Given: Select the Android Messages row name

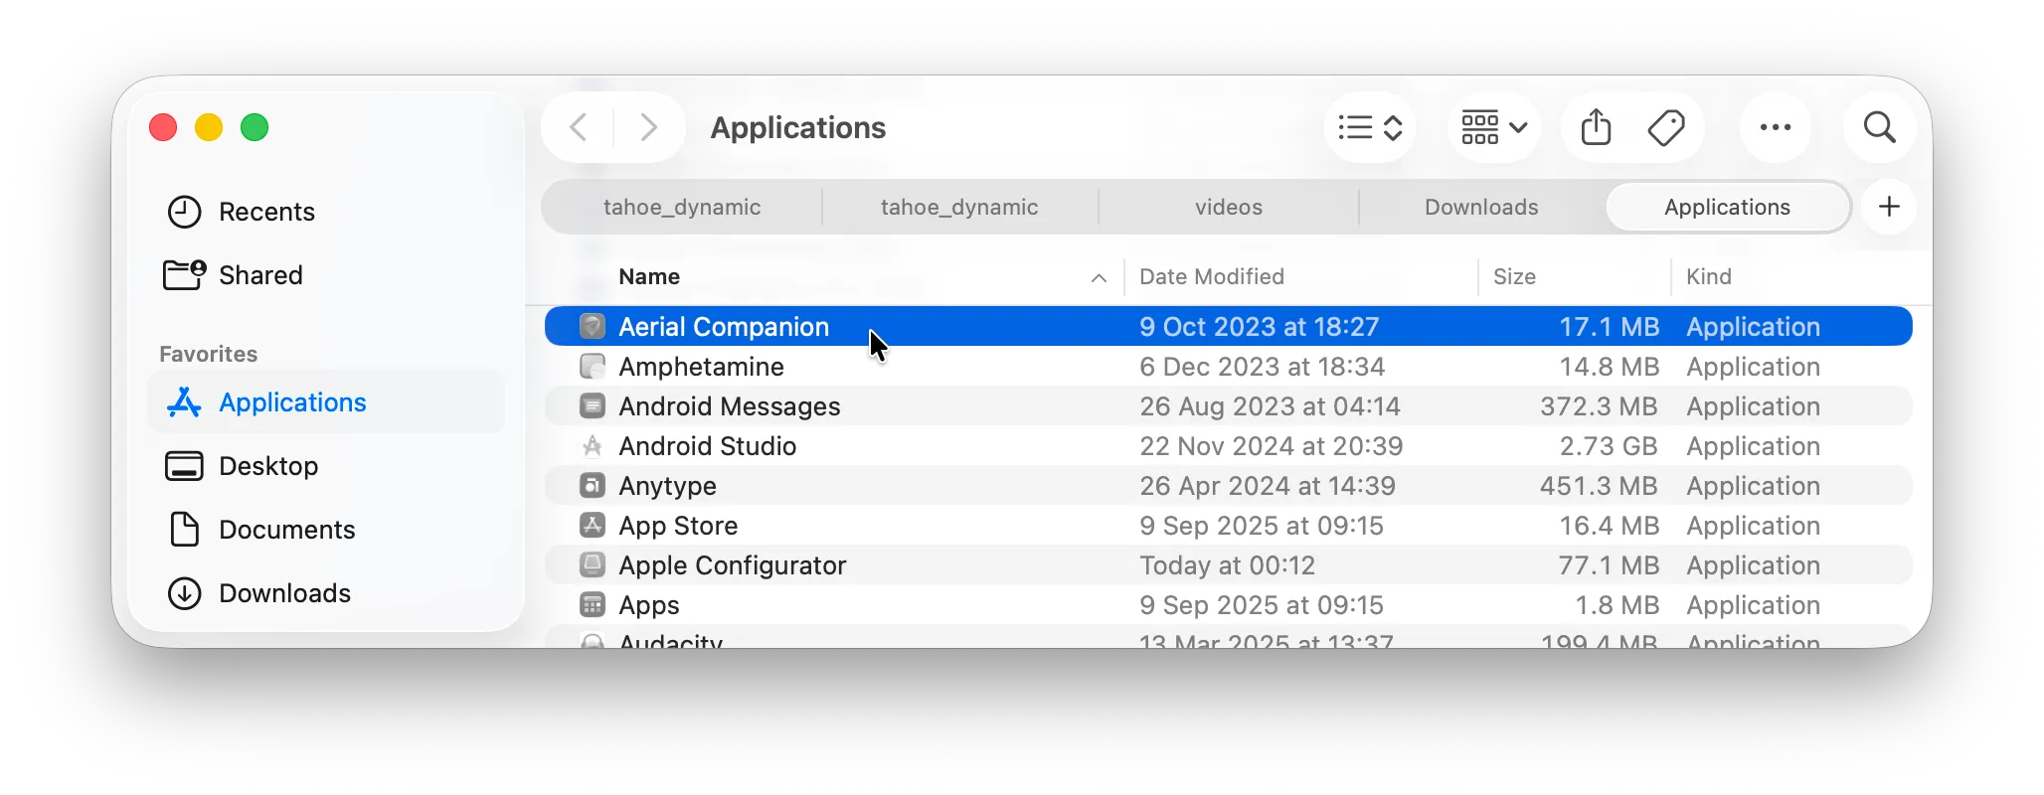Looking at the screenshot, I should click(x=730, y=406).
